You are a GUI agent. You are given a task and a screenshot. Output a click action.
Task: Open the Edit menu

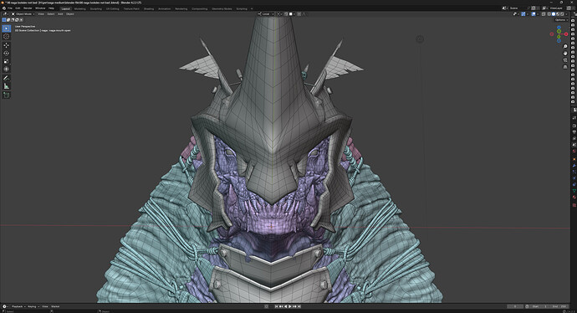[x=18, y=8]
